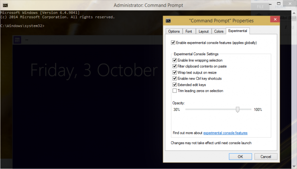Uncheck Filter clipboard contents on paste
Screen dimensions: 297x169
point(175,66)
